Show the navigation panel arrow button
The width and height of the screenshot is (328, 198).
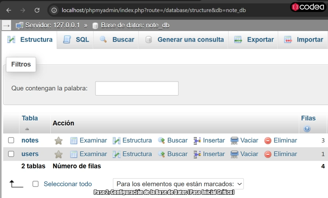point(7,26)
